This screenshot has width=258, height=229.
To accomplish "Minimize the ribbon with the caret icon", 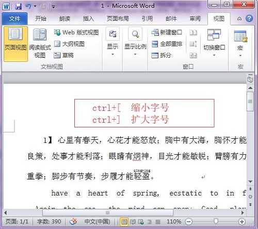I will (x=239, y=19).
